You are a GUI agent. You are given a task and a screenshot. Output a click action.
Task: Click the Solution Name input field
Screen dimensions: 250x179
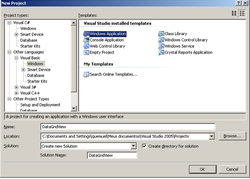coord(112,155)
